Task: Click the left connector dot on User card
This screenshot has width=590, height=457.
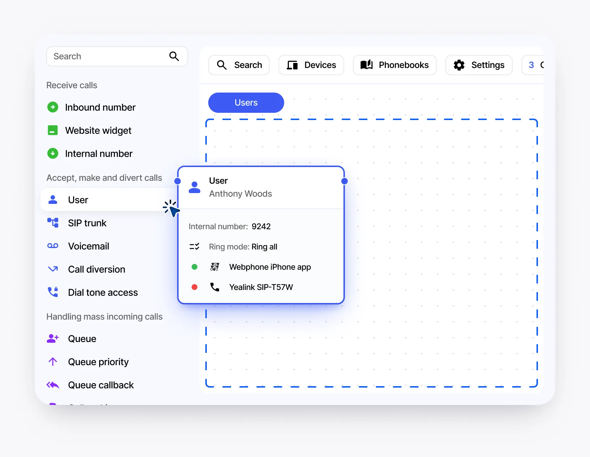Action: coord(178,181)
